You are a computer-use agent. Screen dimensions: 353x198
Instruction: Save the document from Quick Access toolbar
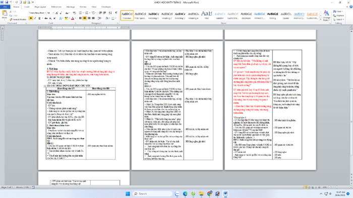(7, 2)
